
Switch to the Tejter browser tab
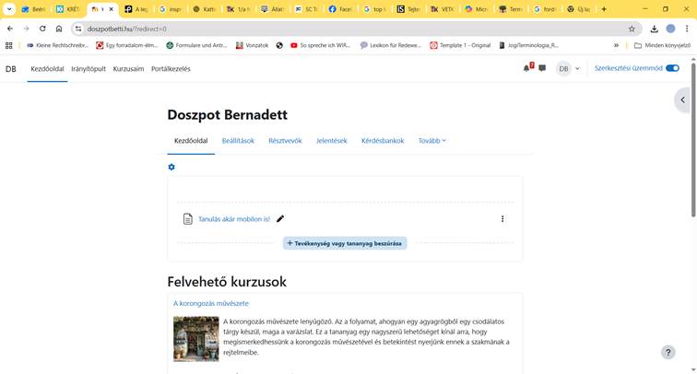(x=408, y=9)
